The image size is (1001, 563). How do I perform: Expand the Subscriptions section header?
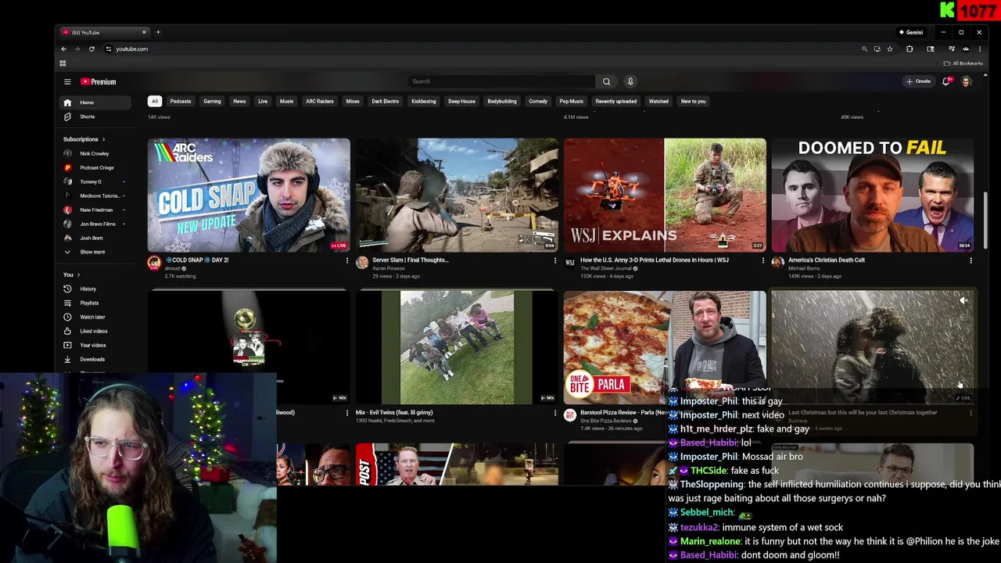tap(84, 139)
